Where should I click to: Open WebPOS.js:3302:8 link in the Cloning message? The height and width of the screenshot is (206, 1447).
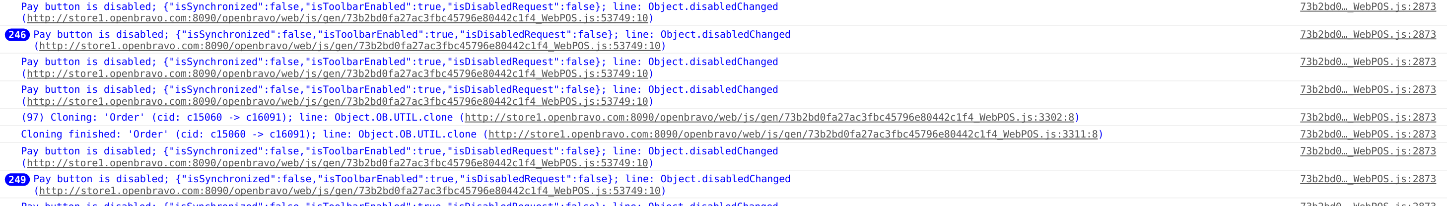pyautogui.click(x=769, y=117)
